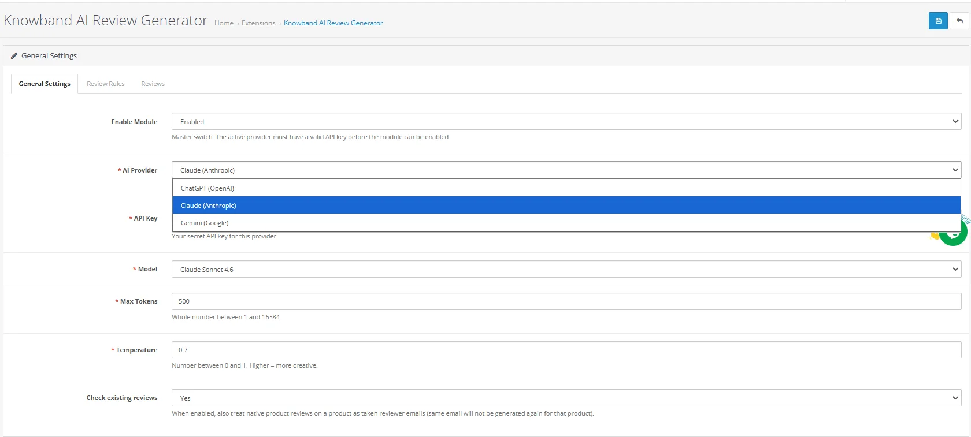Screen dimensions: 971x437
Task: Go to Home breadcrumb link
Action: coord(224,23)
